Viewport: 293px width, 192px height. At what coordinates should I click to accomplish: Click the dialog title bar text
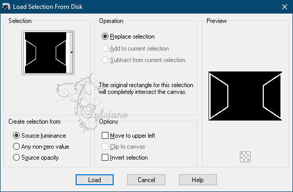(x=47, y=7)
